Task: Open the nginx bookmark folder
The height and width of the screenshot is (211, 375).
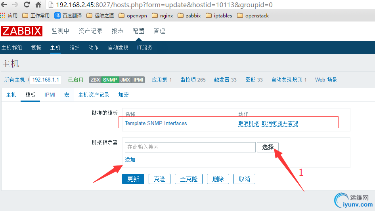Action: coord(163,16)
